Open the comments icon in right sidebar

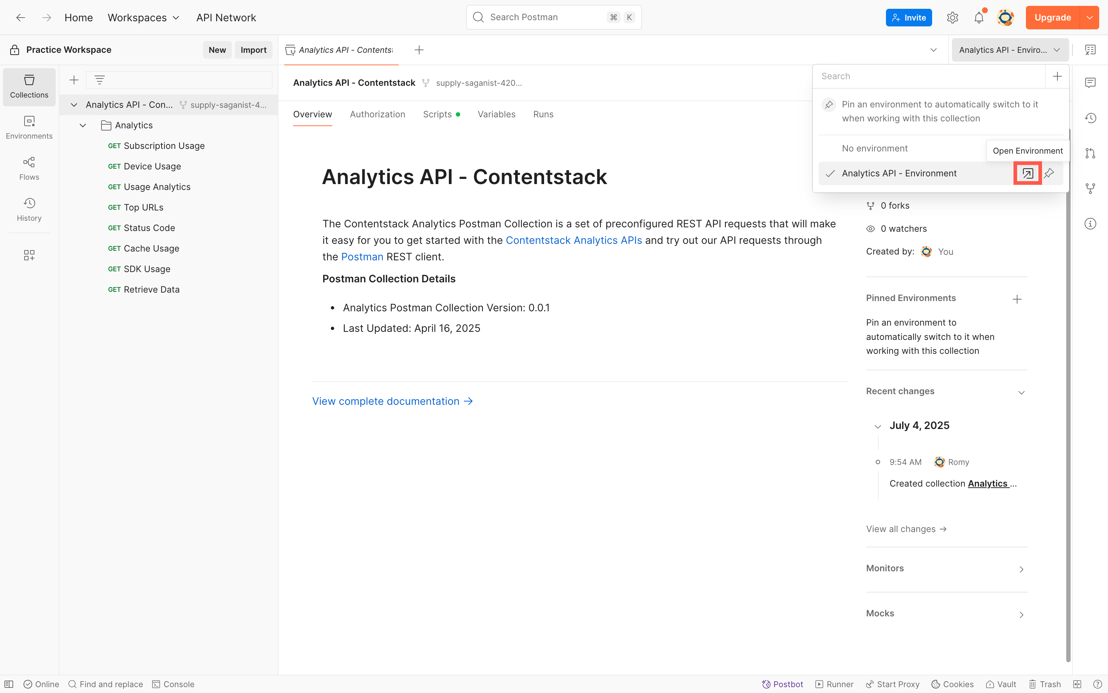pos(1090,82)
